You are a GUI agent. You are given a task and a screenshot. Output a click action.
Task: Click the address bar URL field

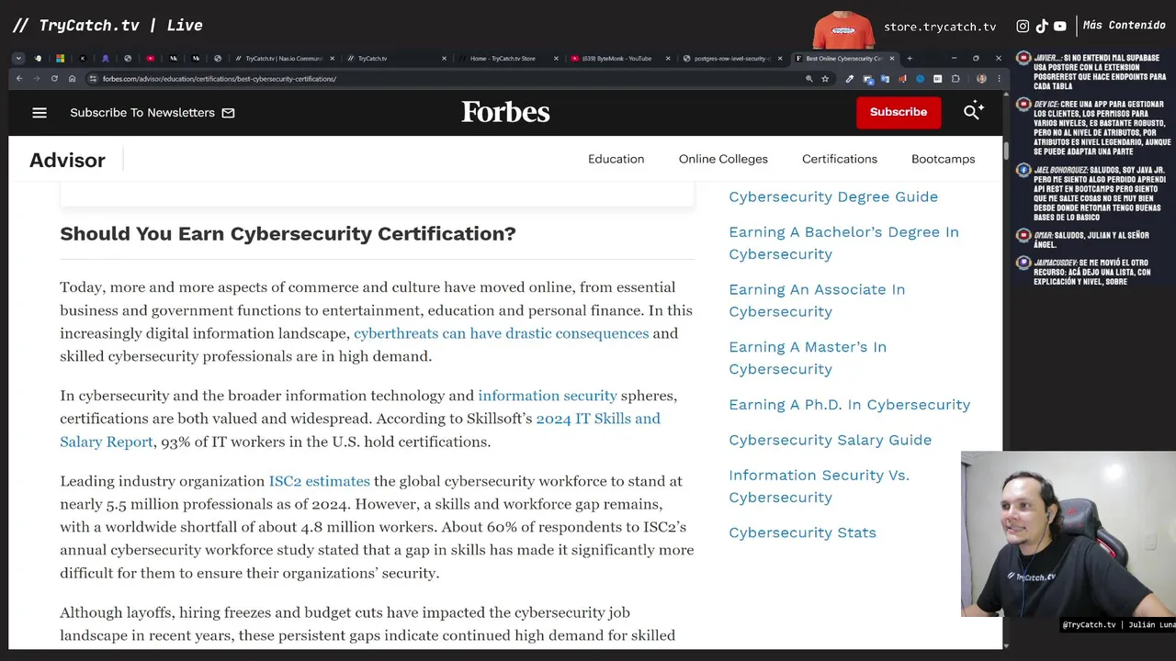coord(450,79)
